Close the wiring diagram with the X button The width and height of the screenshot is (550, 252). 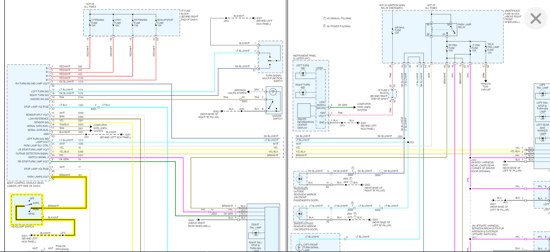536,18
